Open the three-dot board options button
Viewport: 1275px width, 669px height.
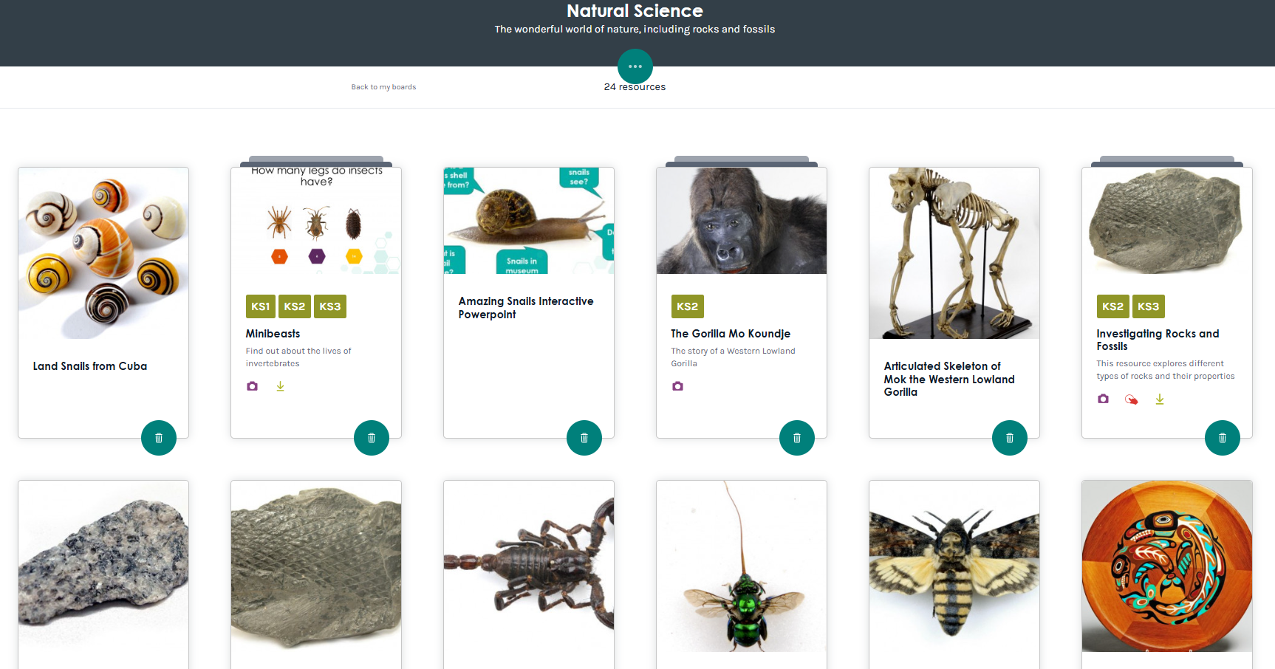pyautogui.click(x=635, y=66)
